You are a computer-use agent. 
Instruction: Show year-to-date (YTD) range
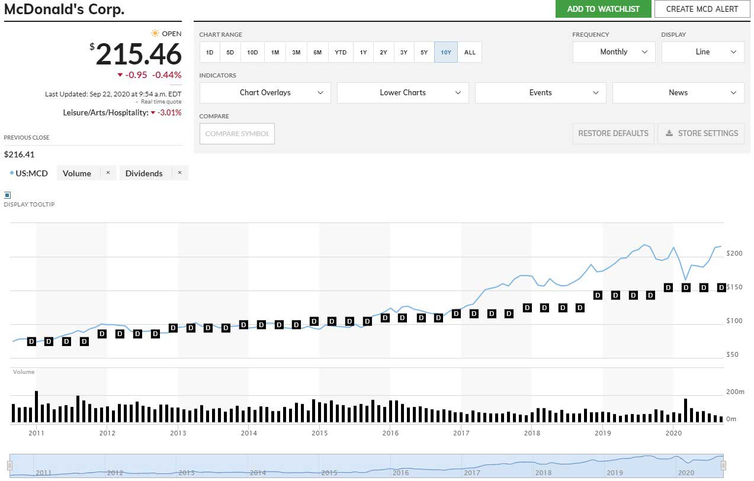pos(341,52)
